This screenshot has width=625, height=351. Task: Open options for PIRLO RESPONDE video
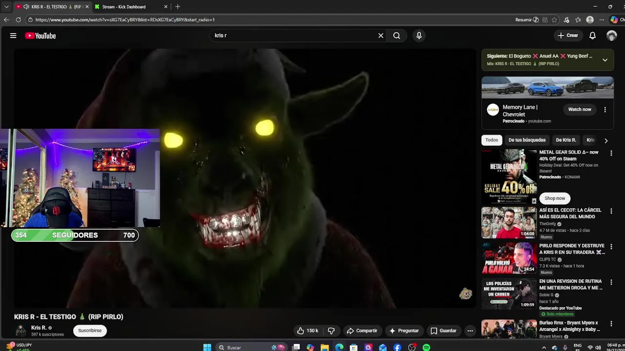pyautogui.click(x=611, y=247)
